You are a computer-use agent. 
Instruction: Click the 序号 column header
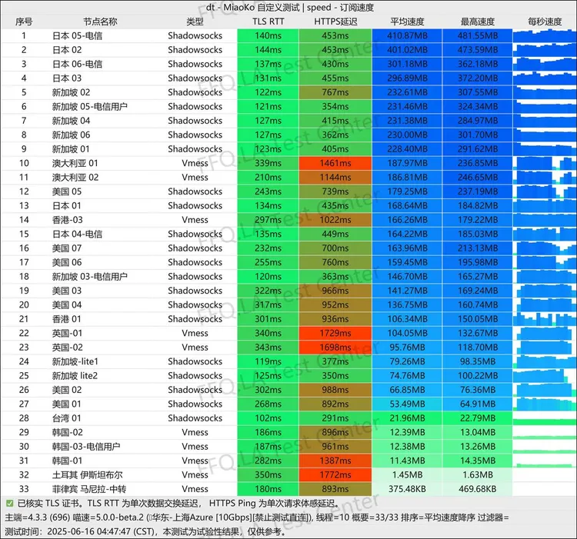(23, 22)
